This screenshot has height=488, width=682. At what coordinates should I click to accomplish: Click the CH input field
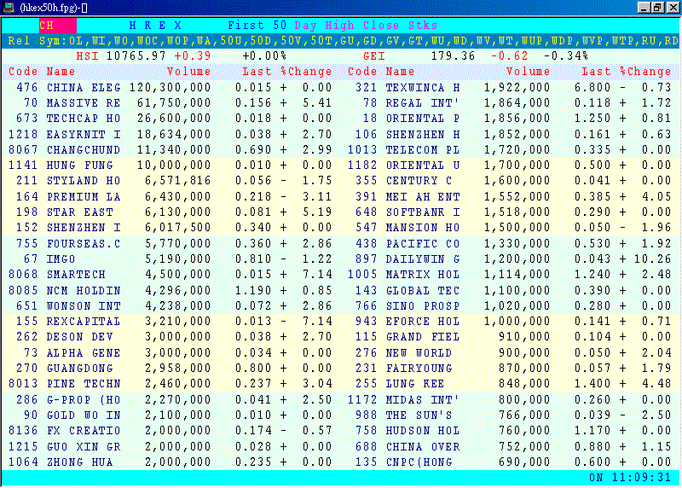58,26
